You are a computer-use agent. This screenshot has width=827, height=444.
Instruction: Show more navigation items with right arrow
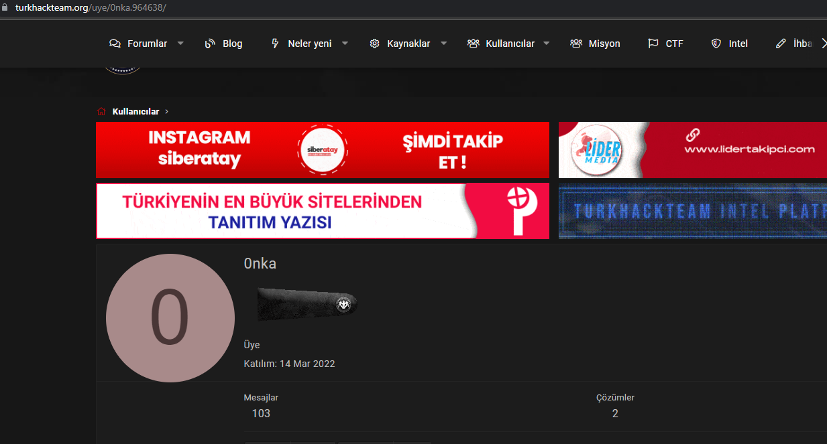pos(824,44)
